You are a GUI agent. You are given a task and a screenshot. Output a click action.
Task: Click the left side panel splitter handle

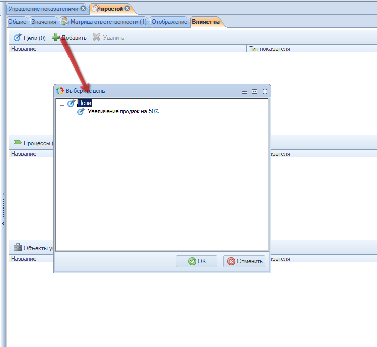point(3,208)
